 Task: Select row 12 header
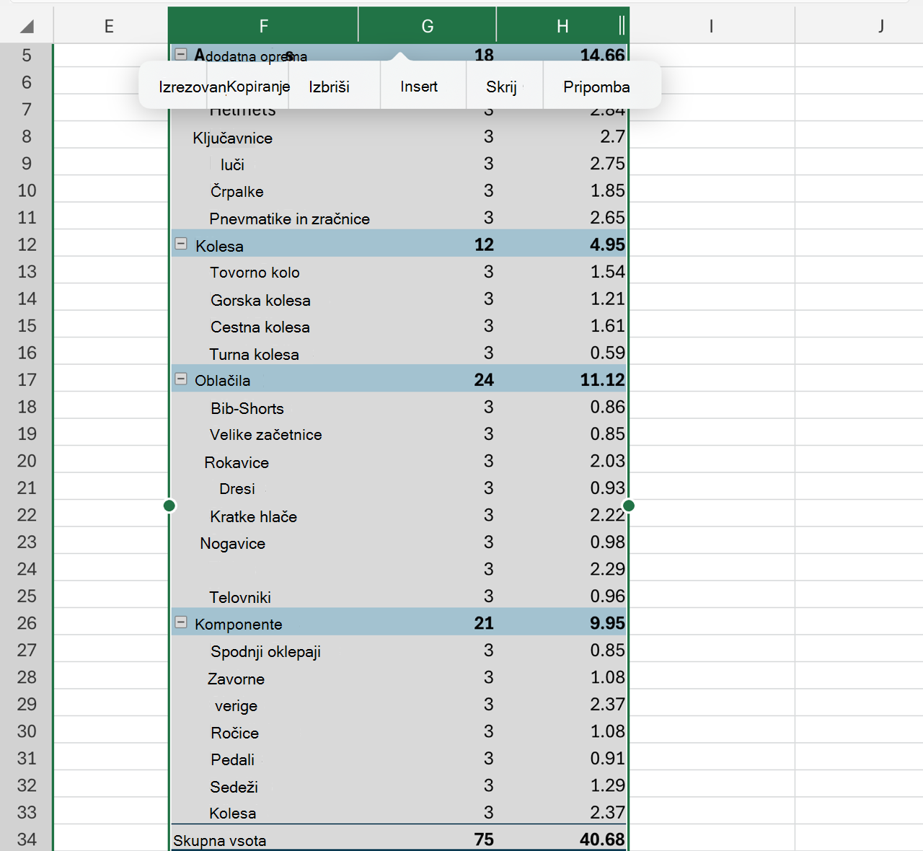[27, 244]
